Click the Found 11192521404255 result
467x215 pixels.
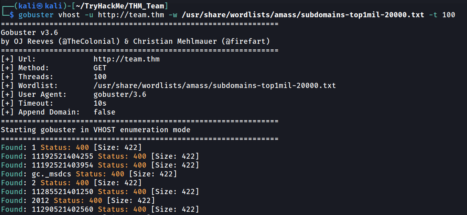pos(100,157)
